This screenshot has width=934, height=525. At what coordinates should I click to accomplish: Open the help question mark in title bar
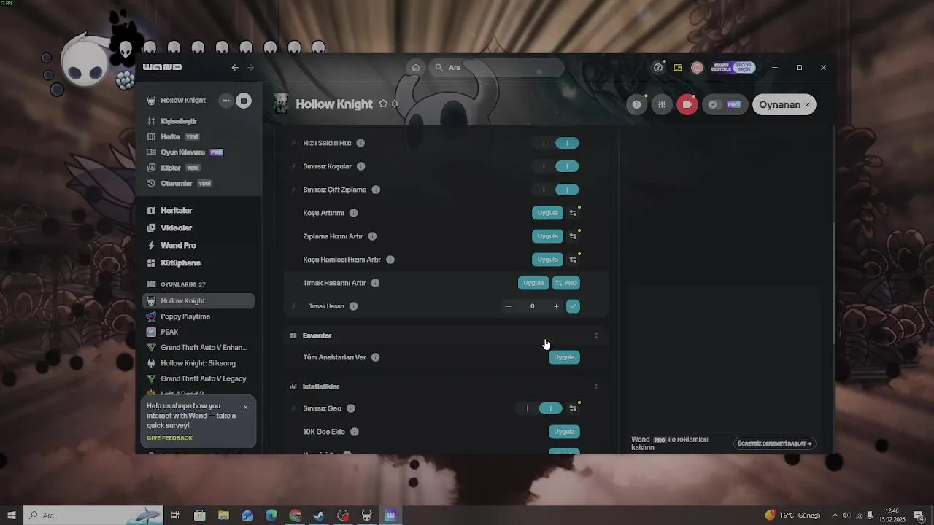[x=658, y=68]
